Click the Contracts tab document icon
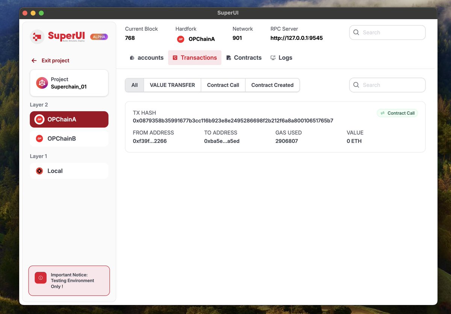This screenshot has height=314, width=451. pos(229,58)
